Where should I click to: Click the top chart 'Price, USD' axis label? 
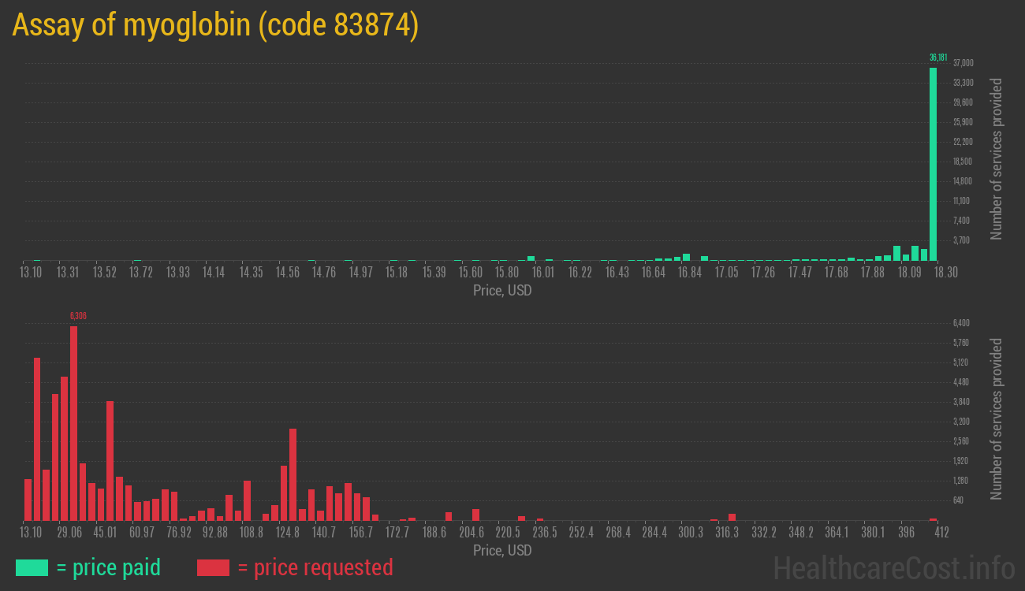pyautogui.click(x=502, y=291)
